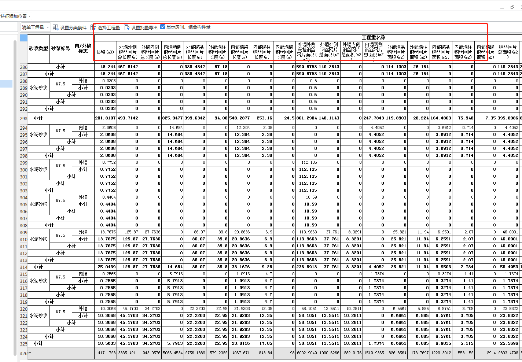Click the 选择工程量 icon
Viewport: 522px width, 362px height.
(93, 27)
